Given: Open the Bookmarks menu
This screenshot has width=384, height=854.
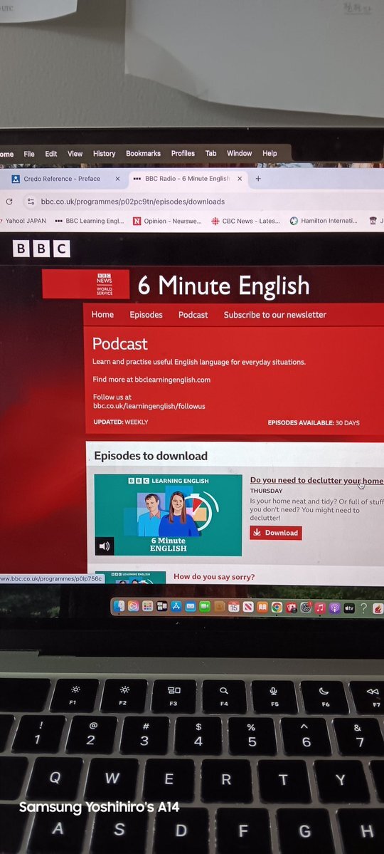Looking at the screenshot, I should (x=143, y=154).
